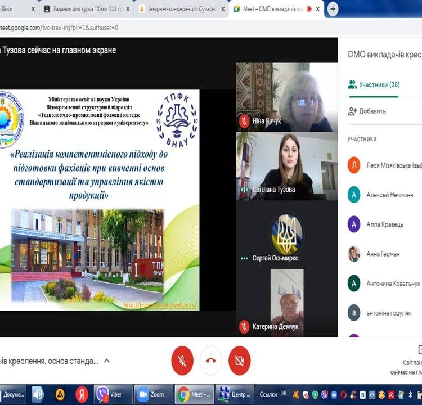
Task: Open the Центр taskbar button
Action: [235, 394]
